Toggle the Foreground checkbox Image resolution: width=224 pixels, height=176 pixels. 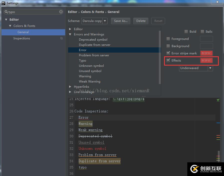coord(168,39)
